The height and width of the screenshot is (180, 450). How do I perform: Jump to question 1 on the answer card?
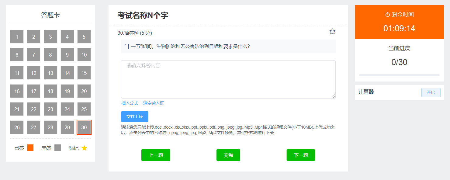click(x=17, y=37)
